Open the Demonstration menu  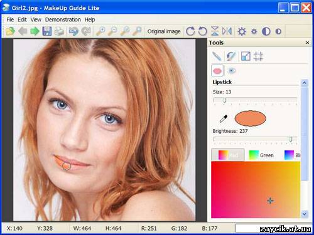pyautogui.click(x=63, y=19)
